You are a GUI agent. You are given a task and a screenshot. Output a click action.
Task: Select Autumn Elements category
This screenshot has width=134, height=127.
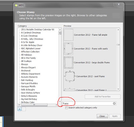click(x=29, y=77)
